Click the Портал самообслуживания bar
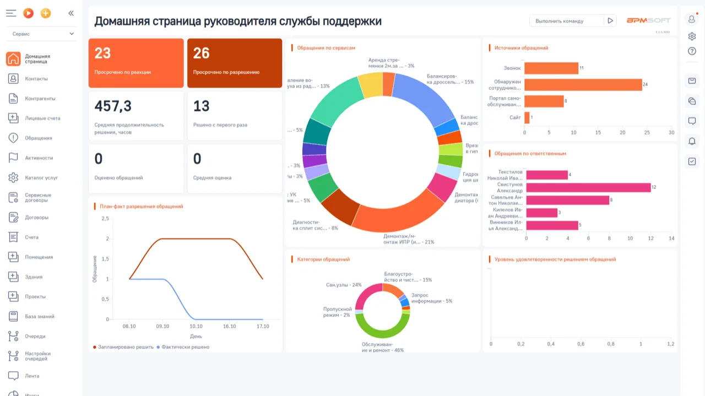The height and width of the screenshot is (396, 705). (544, 101)
